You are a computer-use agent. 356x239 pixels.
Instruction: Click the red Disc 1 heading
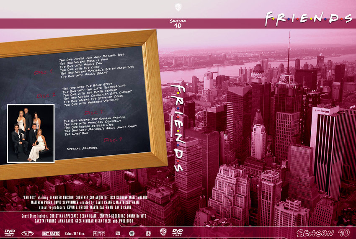(x=44, y=72)
